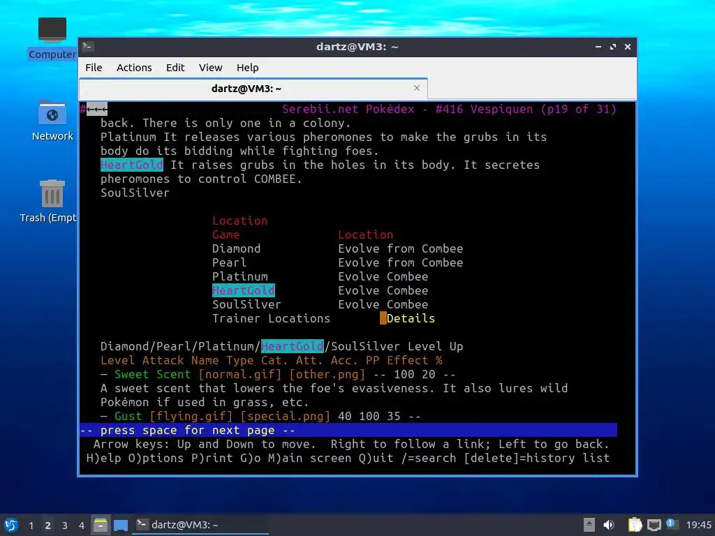
Task: Switch to workspace 3
Action: (x=65, y=525)
